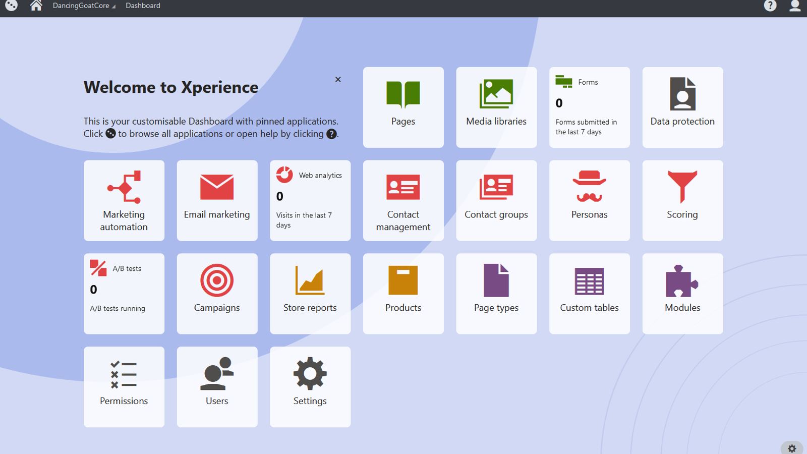Open the Pages application tile
This screenshot has height=454, width=807.
tap(403, 107)
